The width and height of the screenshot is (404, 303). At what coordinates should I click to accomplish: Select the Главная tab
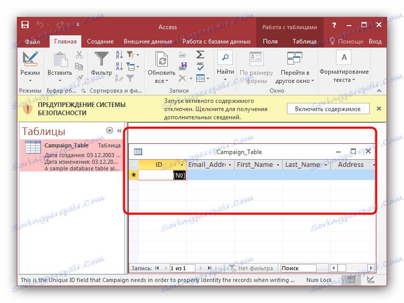coord(65,41)
